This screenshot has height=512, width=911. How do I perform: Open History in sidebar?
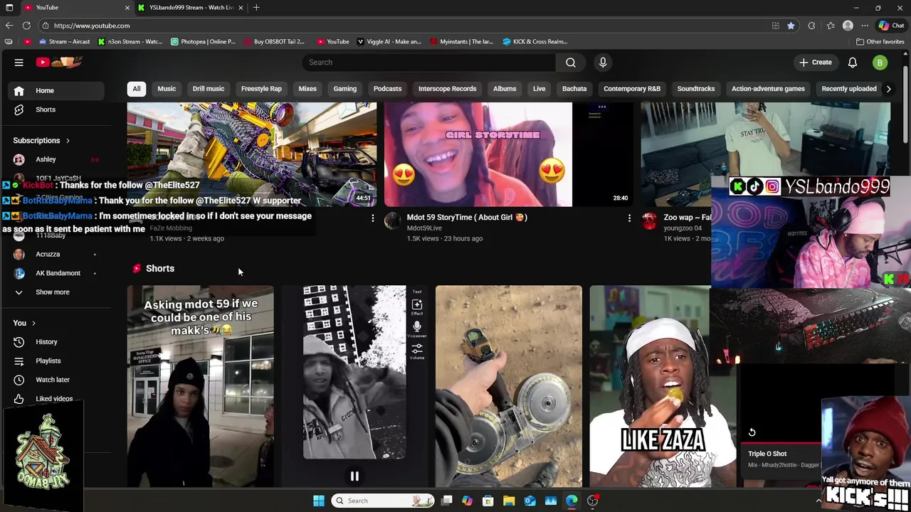pyautogui.click(x=56, y=342)
